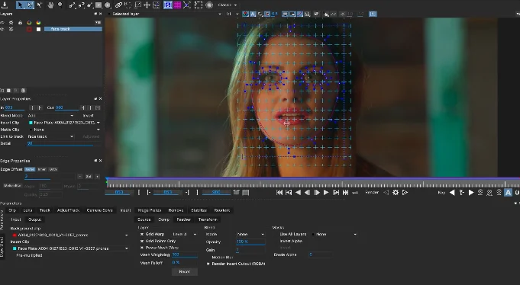Toggle the blue S surface display icon
This screenshot has width=520, height=285.
[168, 5]
